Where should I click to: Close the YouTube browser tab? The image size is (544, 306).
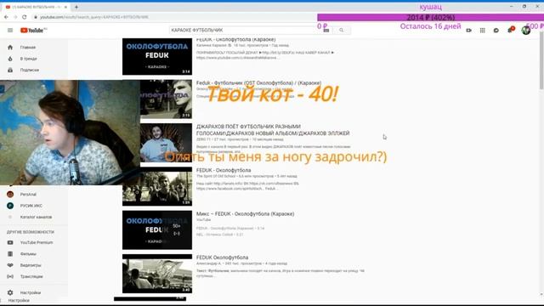pyautogui.click(x=65, y=7)
